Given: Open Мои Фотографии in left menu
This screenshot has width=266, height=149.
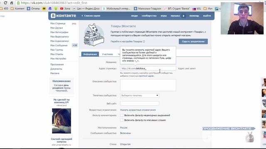Looking at the screenshot, I should (59, 32).
